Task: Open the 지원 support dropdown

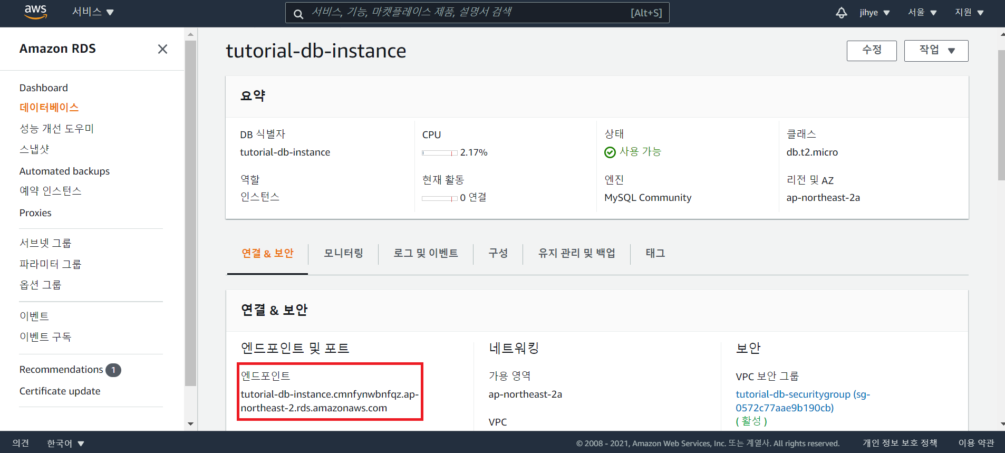Action: tap(969, 12)
